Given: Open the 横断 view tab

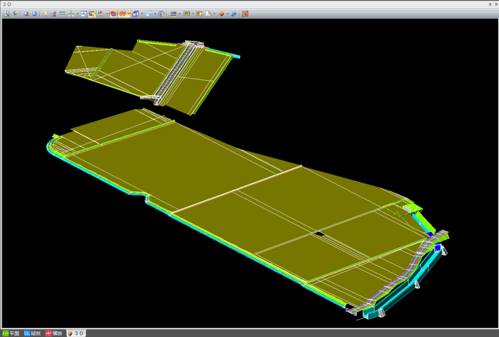Looking at the screenshot, I should pyautogui.click(x=54, y=333).
